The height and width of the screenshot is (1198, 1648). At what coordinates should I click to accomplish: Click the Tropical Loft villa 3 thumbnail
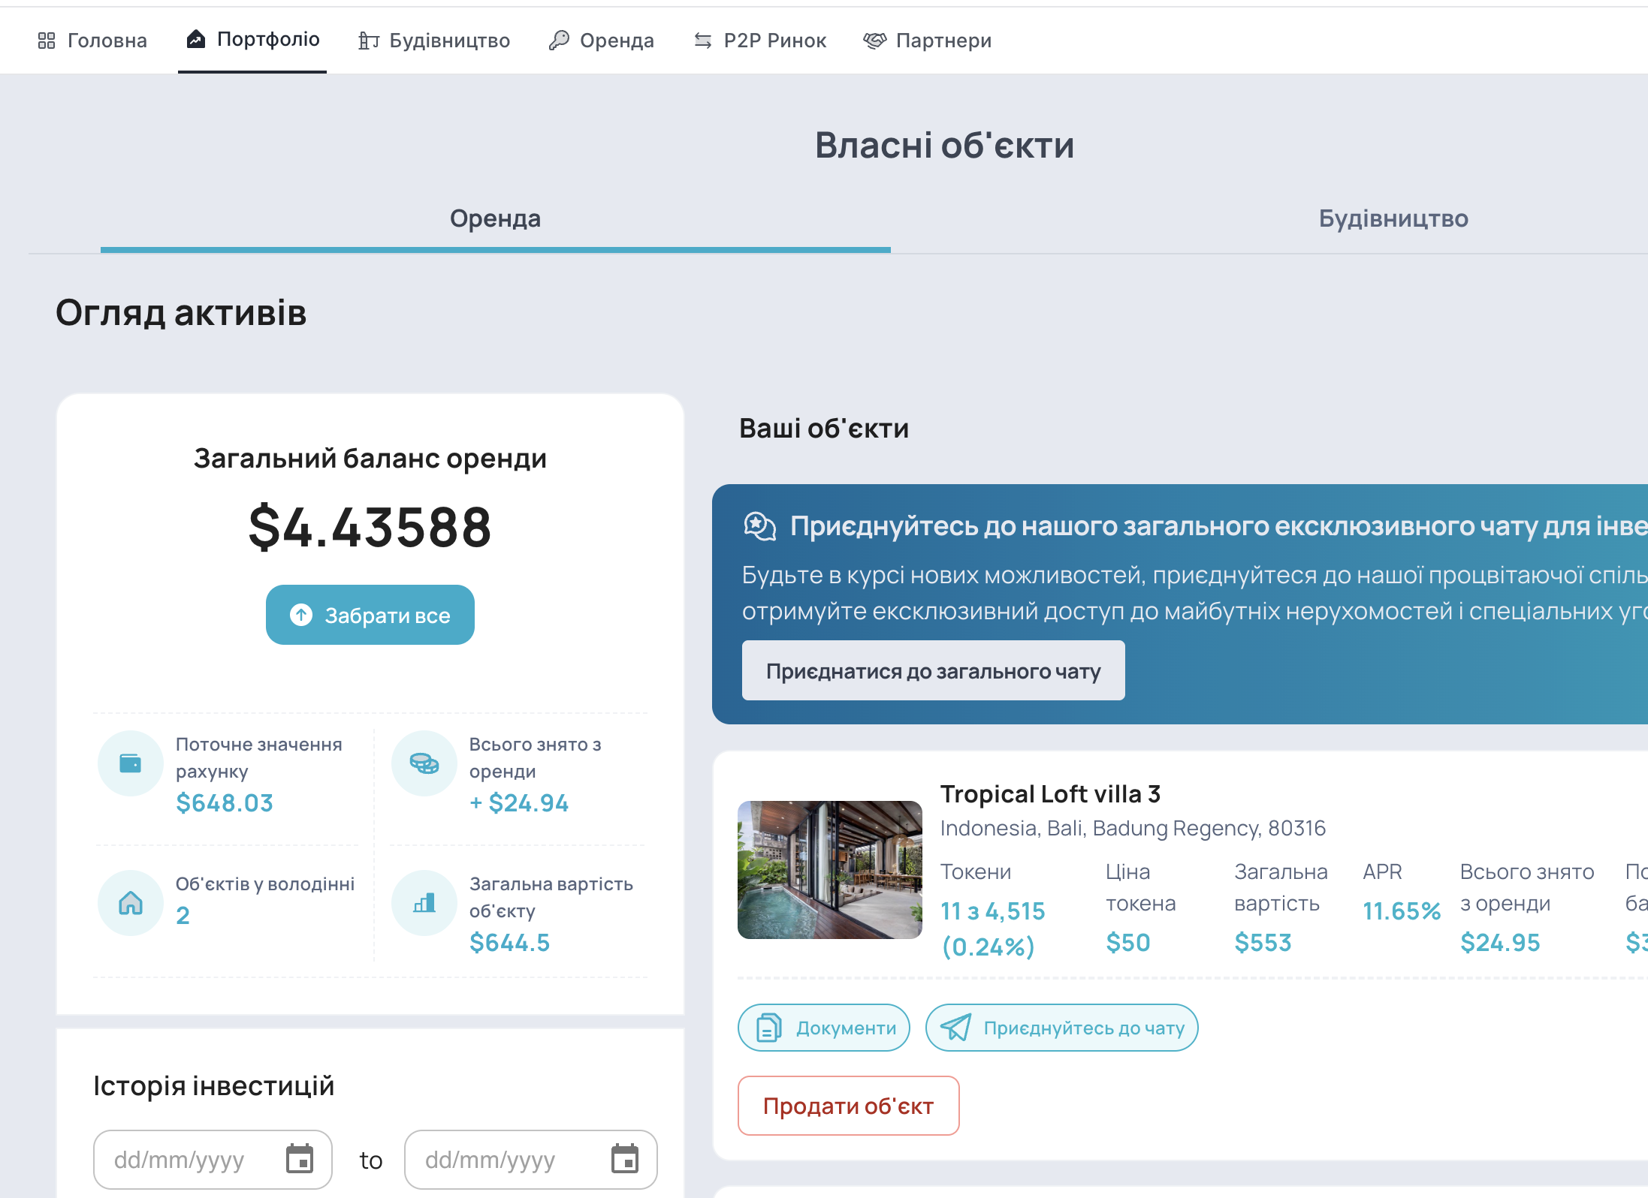[x=829, y=870]
